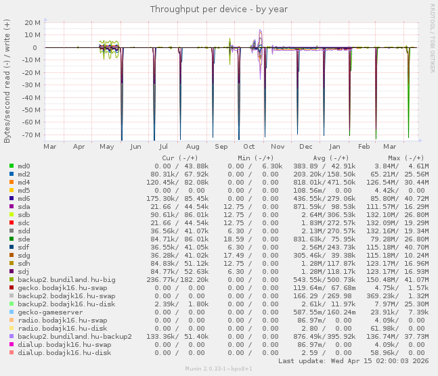438x376 pixels.
Task: Click the sdd gray legend swatch
Action: [x=12, y=231]
